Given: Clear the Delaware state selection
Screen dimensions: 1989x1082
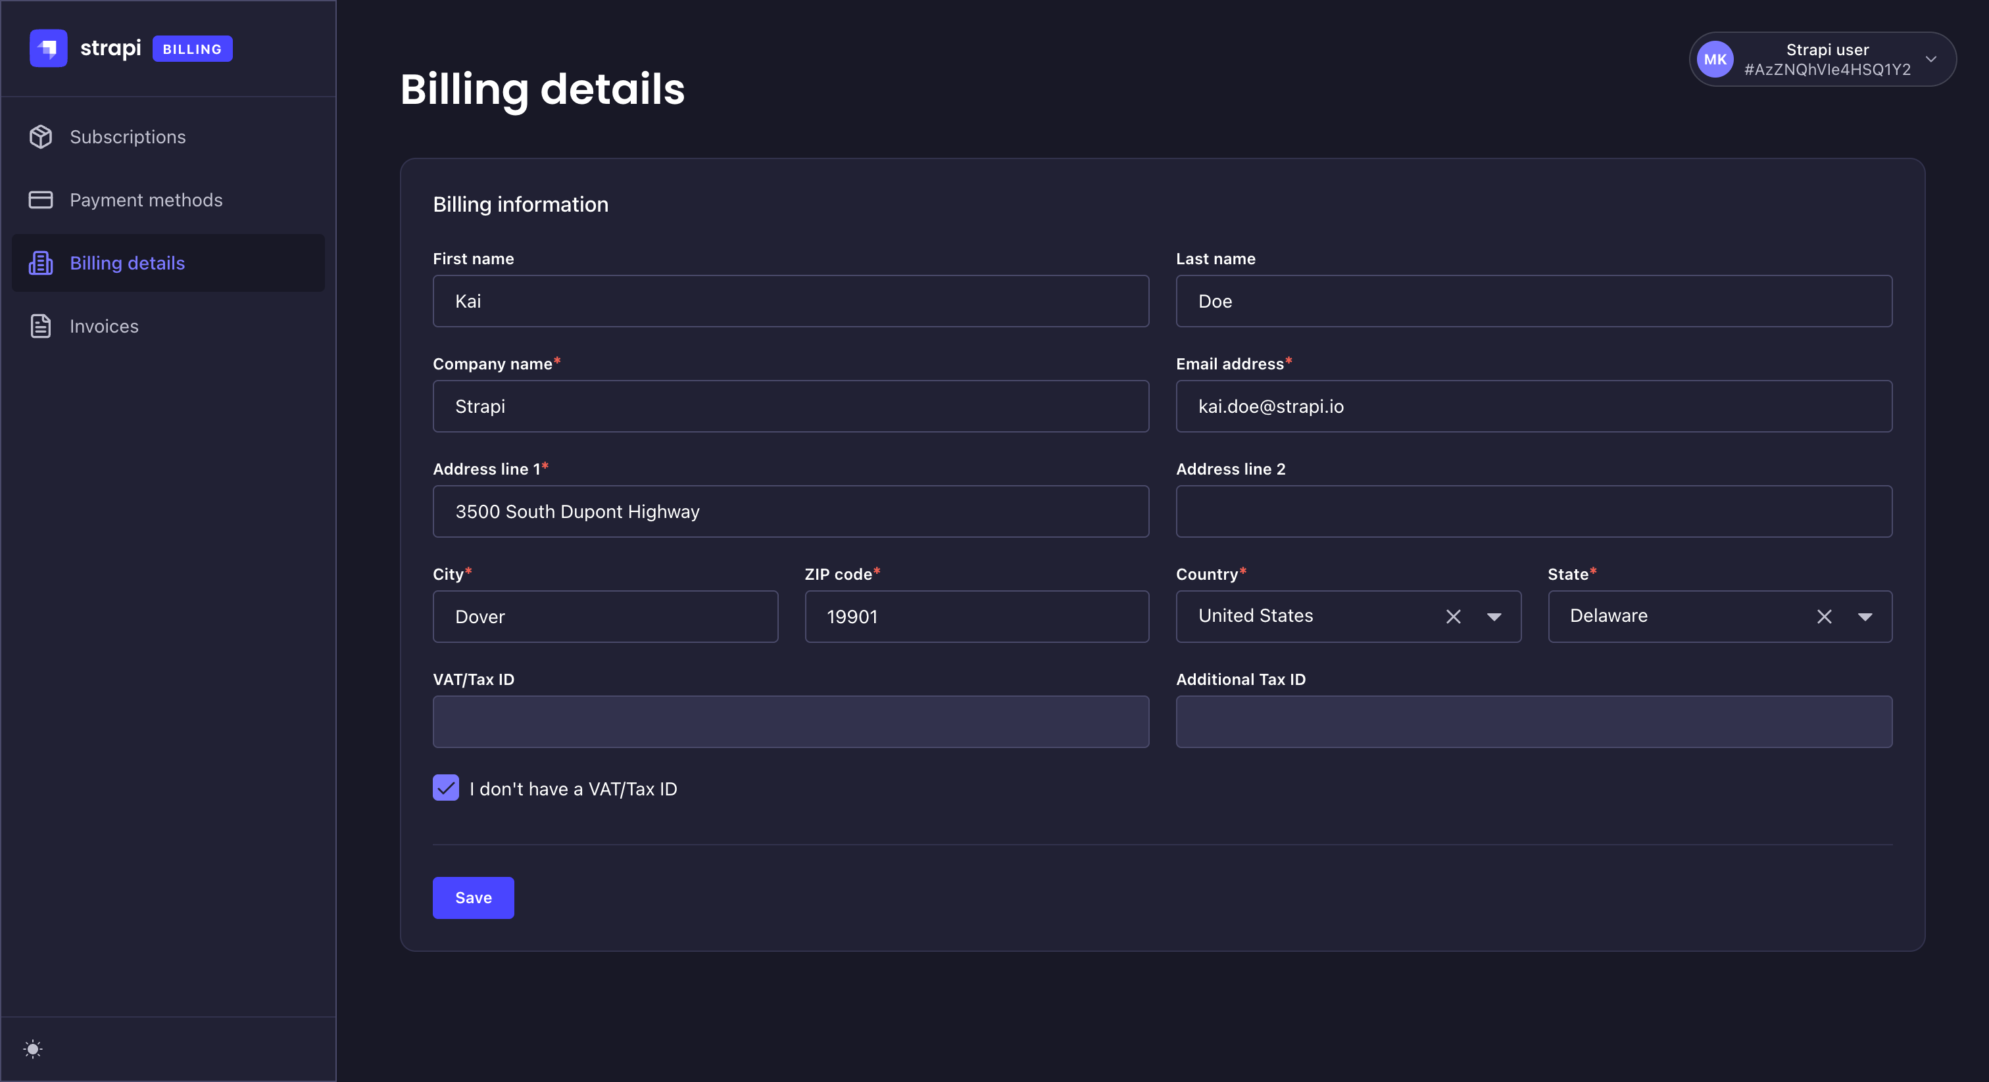Looking at the screenshot, I should (1825, 617).
